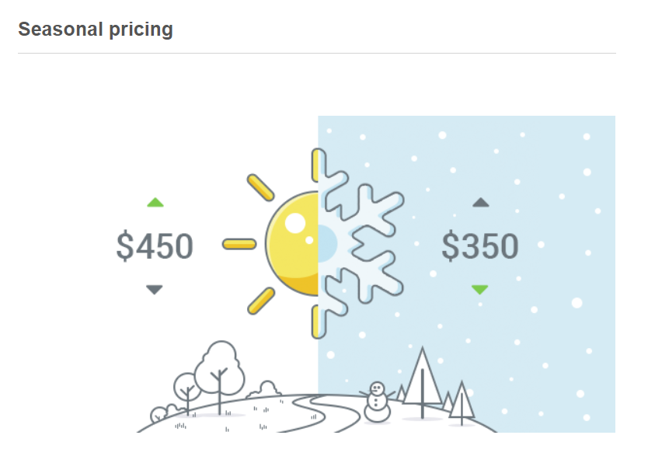Click the gray down arrow below $450

point(155,289)
